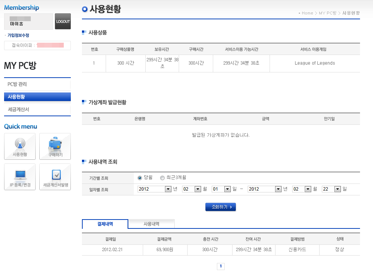Click the 조회하기 search button
This screenshot has width=373, height=276.
(221, 207)
